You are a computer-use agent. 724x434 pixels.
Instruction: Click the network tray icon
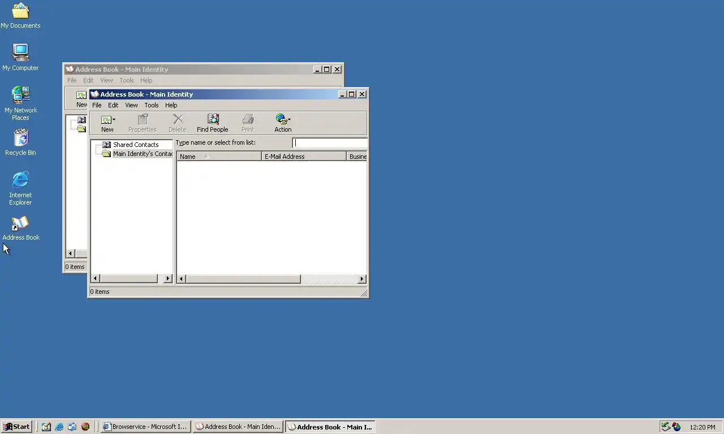coord(666,427)
